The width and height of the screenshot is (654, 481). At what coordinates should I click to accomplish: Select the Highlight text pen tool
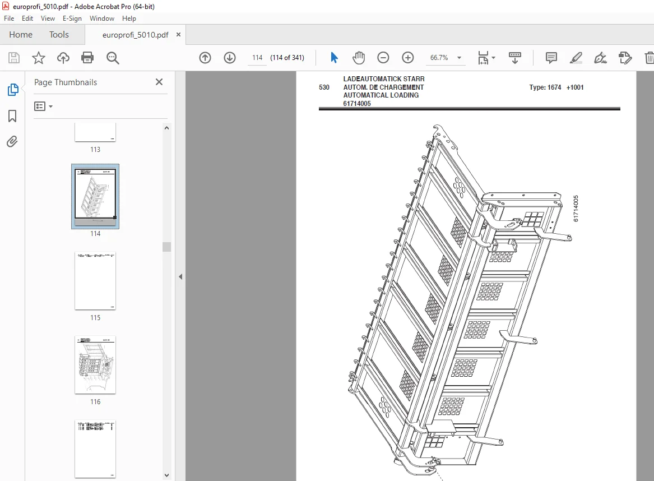(x=576, y=58)
